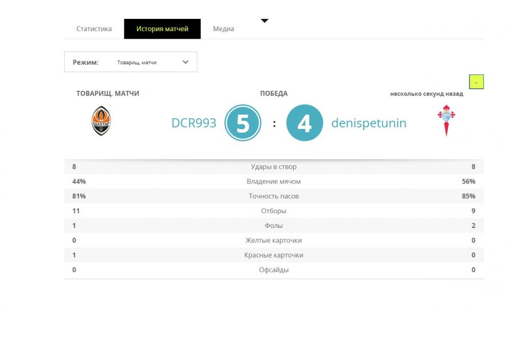Collapse match details with yellow minus button
Image resolution: width=510 pixels, height=357 pixels.
coord(476,82)
